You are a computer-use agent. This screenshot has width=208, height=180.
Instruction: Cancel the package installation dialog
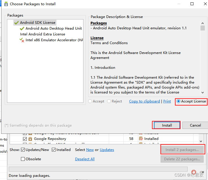(195, 125)
